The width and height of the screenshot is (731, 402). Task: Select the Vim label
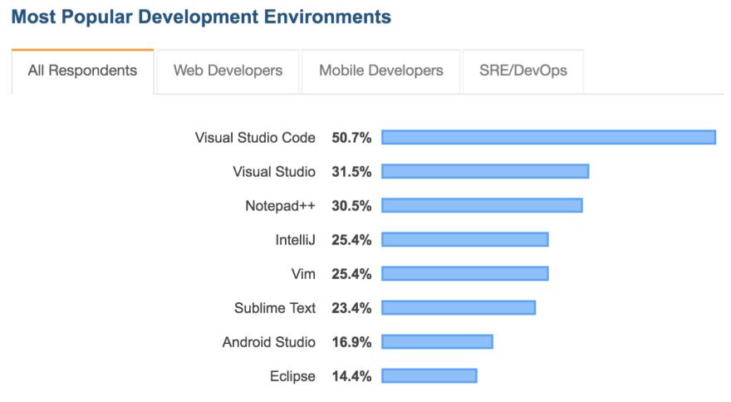click(x=303, y=274)
